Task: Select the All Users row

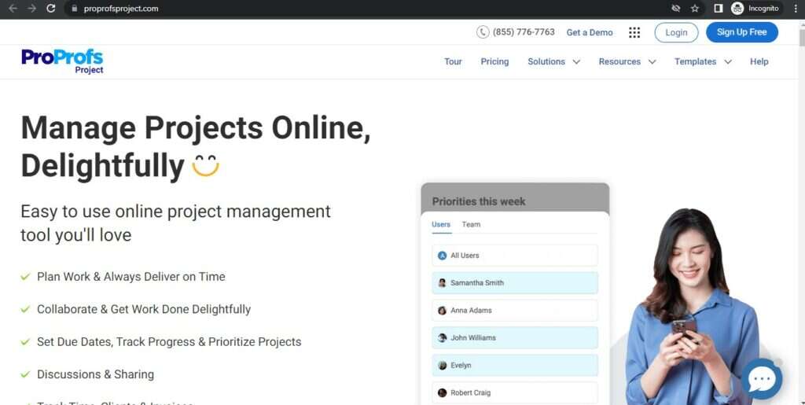Action: (x=515, y=255)
